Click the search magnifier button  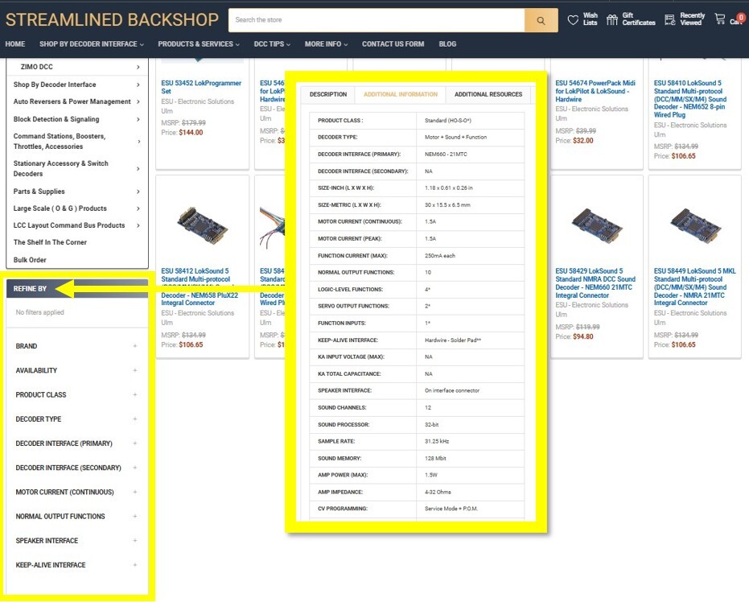(x=541, y=20)
